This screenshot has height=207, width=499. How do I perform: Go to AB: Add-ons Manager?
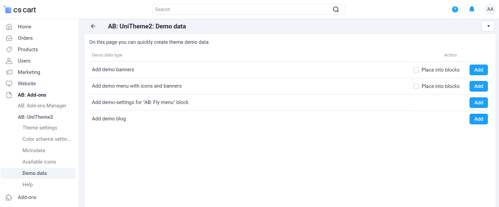[42, 106]
